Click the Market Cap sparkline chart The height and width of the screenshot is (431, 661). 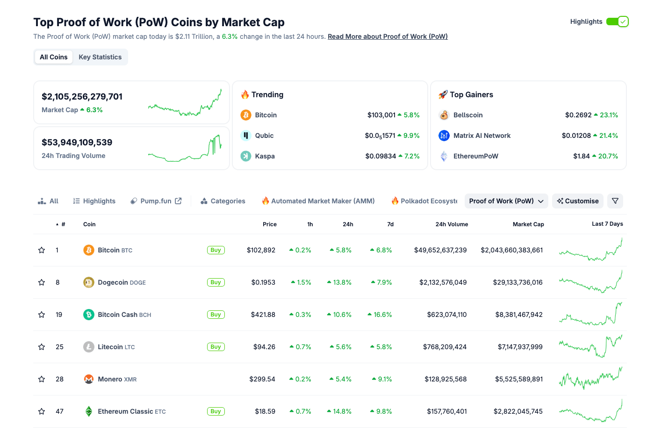185,101
